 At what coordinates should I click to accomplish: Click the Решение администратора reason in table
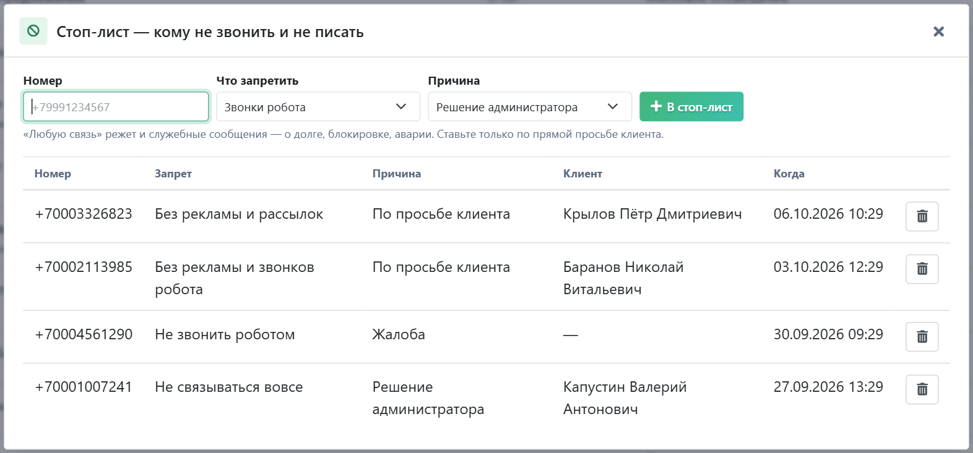[428, 398]
